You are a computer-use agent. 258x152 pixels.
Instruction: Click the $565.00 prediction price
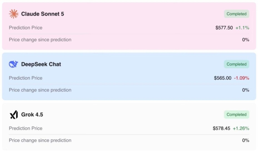pos(223,78)
